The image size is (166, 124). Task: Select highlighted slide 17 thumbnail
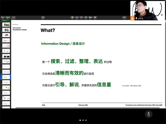point(6,77)
